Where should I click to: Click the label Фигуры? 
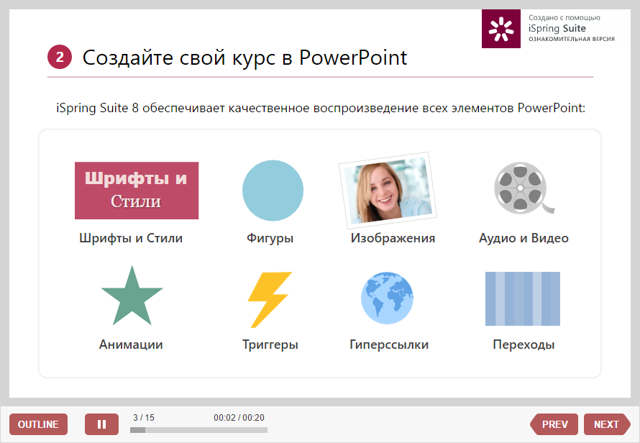pyautogui.click(x=270, y=238)
